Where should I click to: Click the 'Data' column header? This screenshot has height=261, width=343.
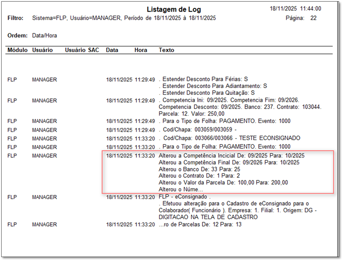point(112,50)
